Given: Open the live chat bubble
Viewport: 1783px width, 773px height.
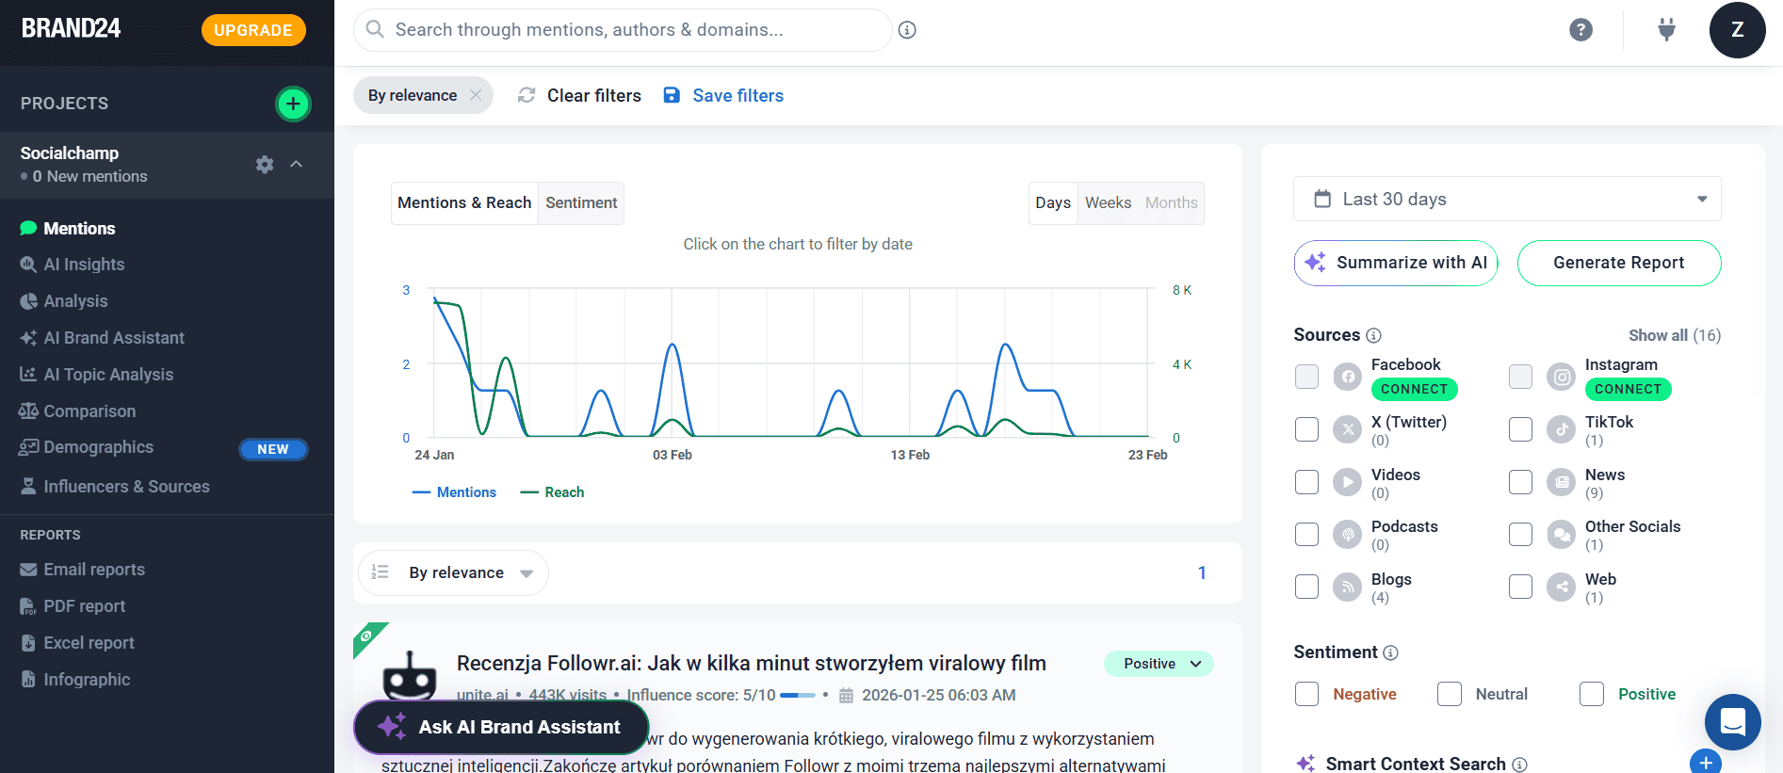Looking at the screenshot, I should pyautogui.click(x=1733, y=722).
